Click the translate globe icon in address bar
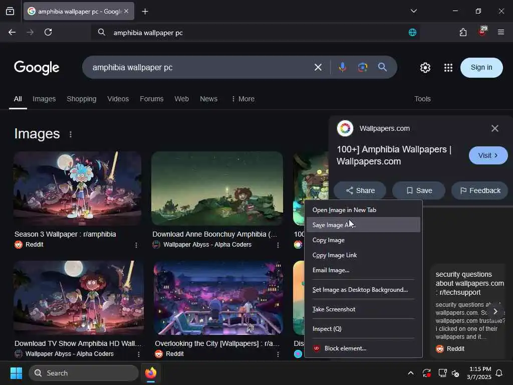Screen dimensions: 513x385 412,32
